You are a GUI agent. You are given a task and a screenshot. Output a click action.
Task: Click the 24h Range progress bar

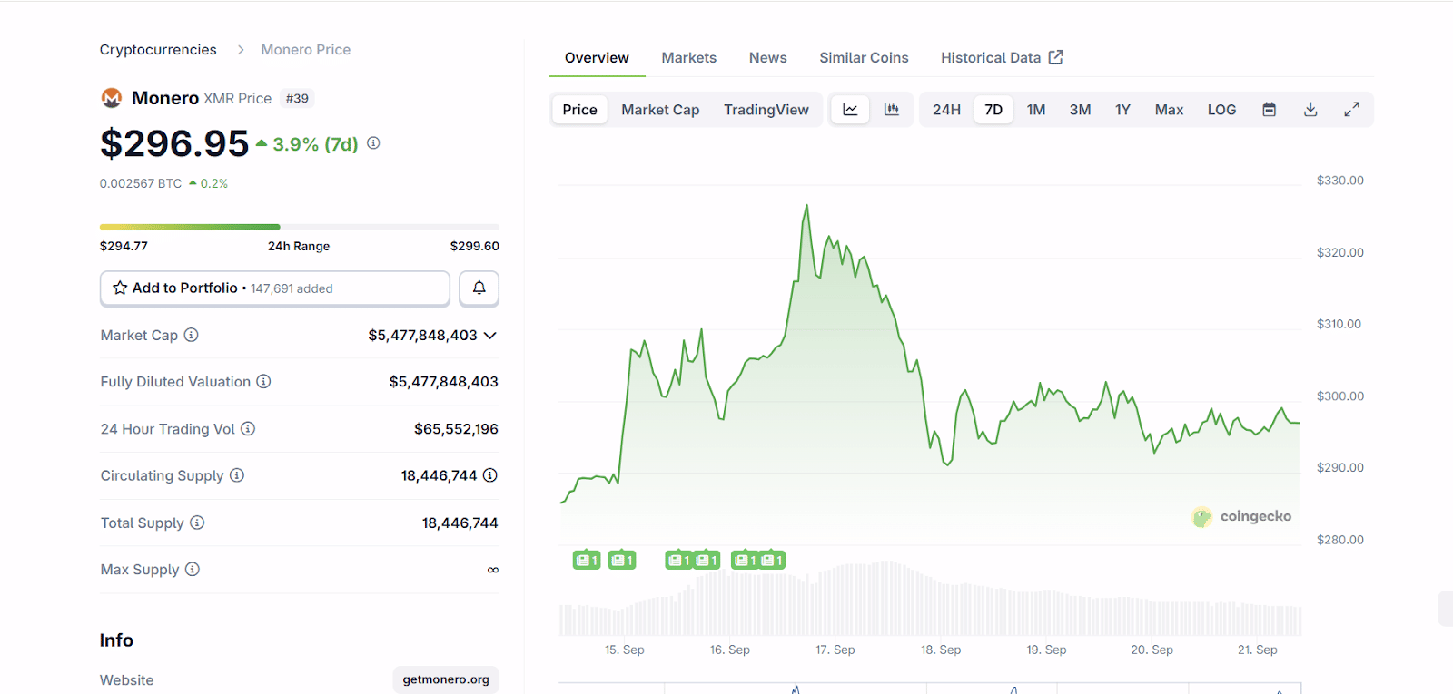tap(299, 227)
